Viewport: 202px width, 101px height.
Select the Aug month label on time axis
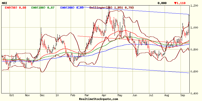pos(166,96)
